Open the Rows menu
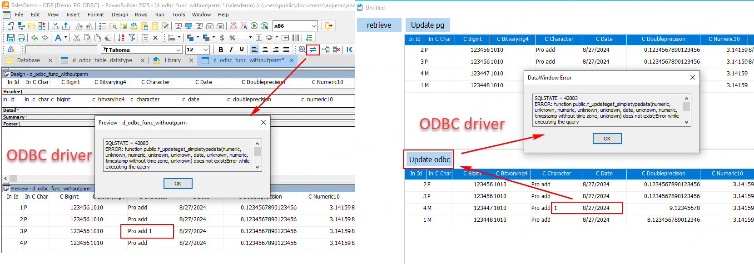754x264 pixels. (141, 15)
